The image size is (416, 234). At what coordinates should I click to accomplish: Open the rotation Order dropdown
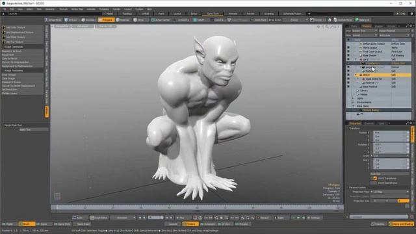391,156
